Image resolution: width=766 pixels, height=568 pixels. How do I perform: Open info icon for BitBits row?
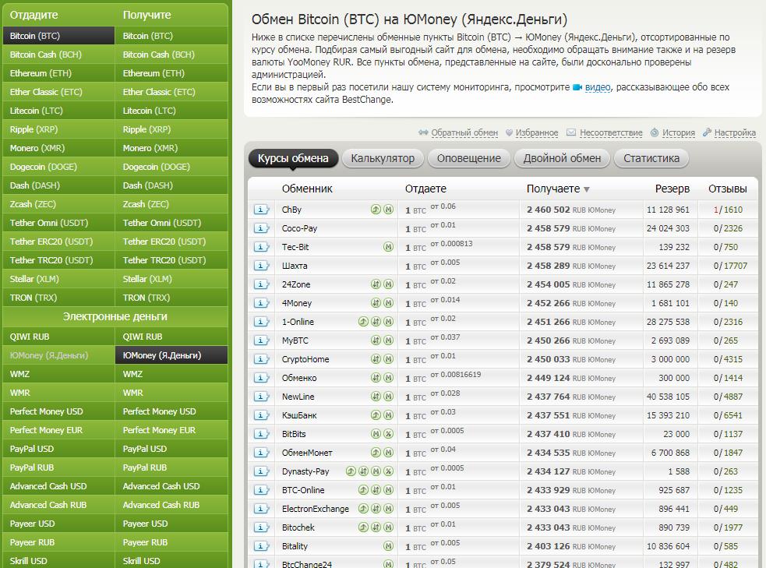261,434
